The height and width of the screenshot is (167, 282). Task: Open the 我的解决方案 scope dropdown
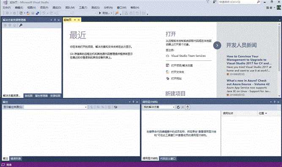point(159,107)
